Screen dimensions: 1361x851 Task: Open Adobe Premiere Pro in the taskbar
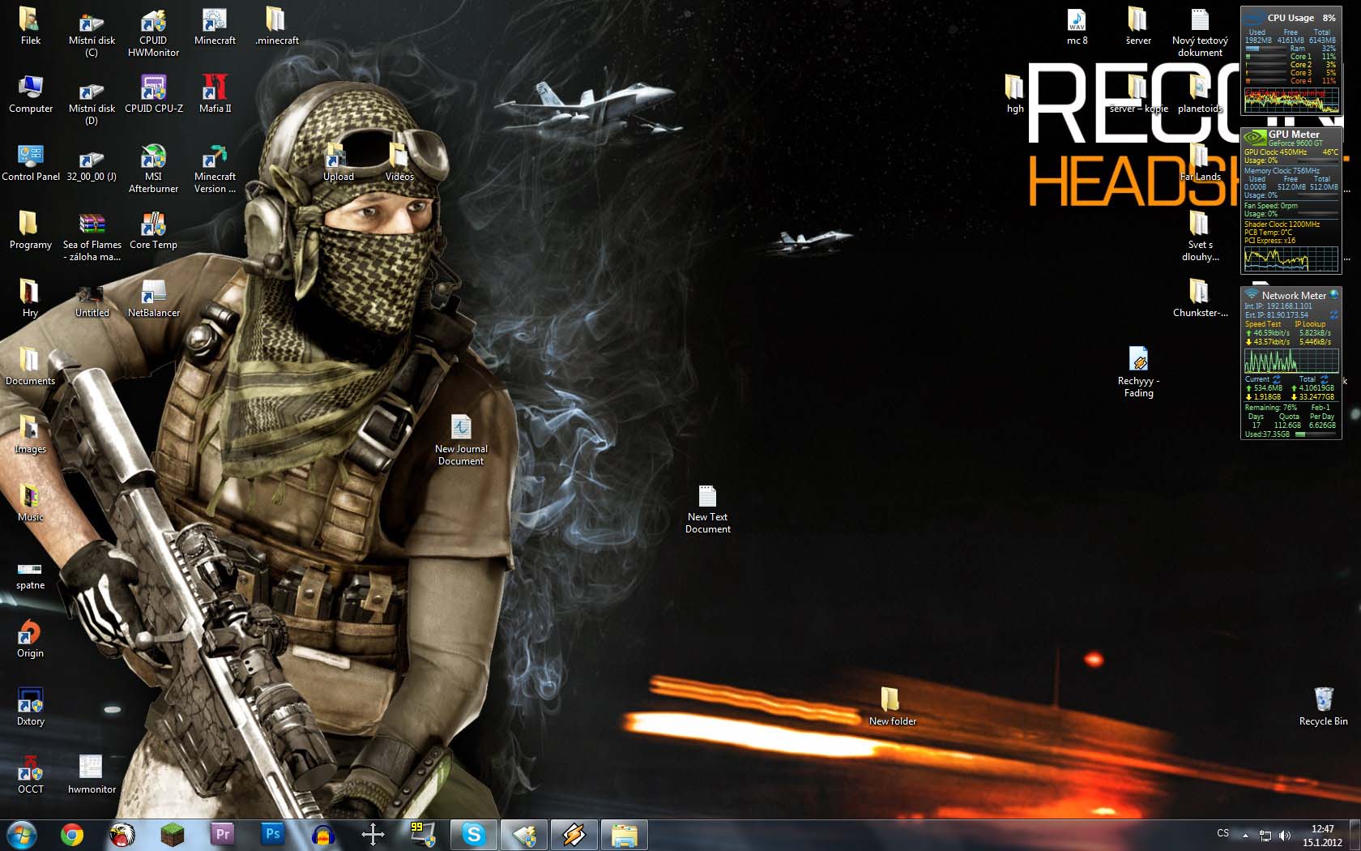point(223,834)
